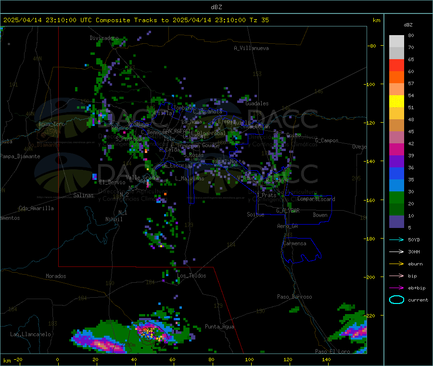The image size is (433, 366).
Task: Pick the purple 36–39 dBZ legend swatch
Action: [x=396, y=162]
